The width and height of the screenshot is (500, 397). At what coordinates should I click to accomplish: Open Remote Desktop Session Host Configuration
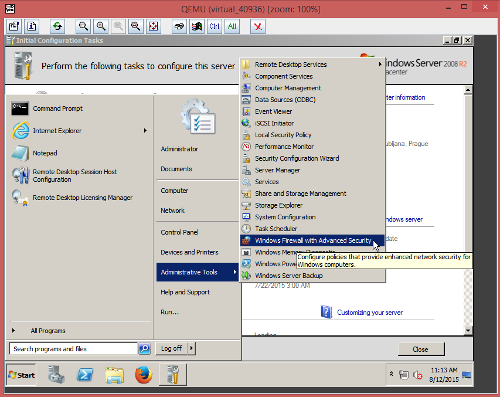click(80, 175)
